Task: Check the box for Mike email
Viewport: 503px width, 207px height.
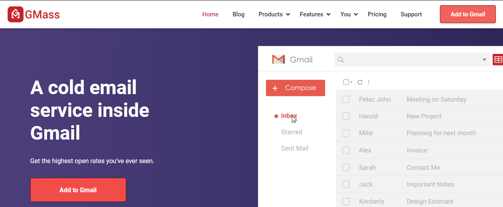Action: (346, 133)
